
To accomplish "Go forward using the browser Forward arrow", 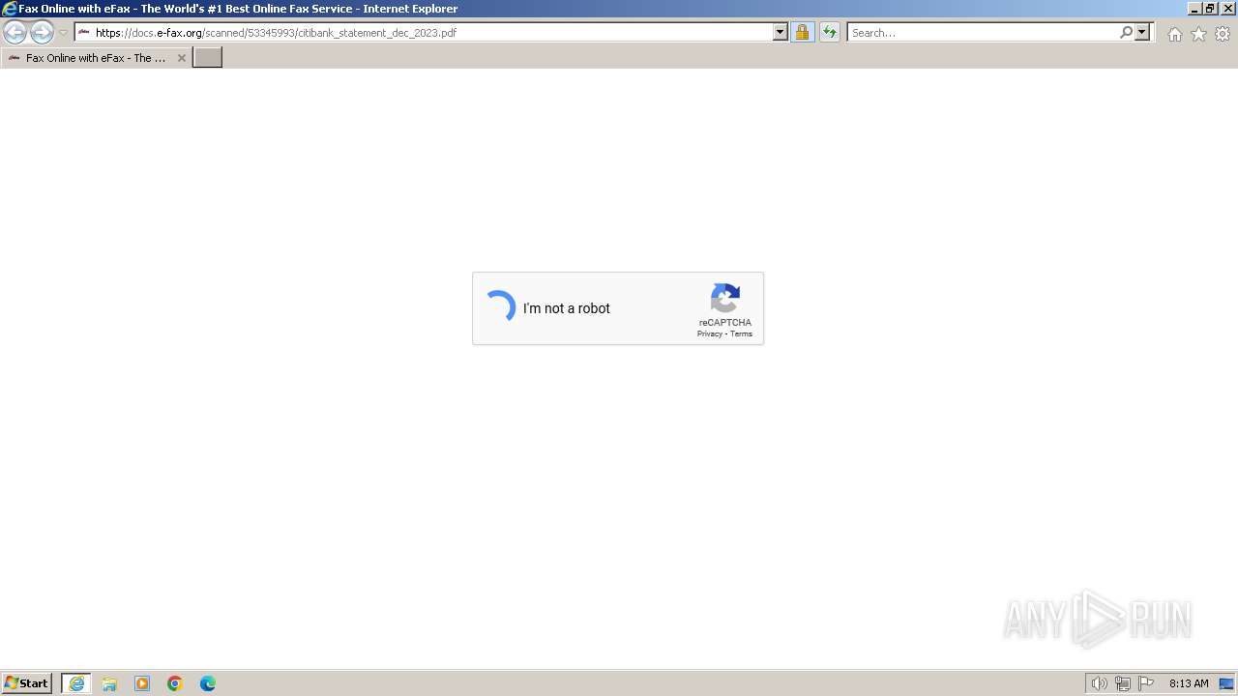I will [x=42, y=33].
